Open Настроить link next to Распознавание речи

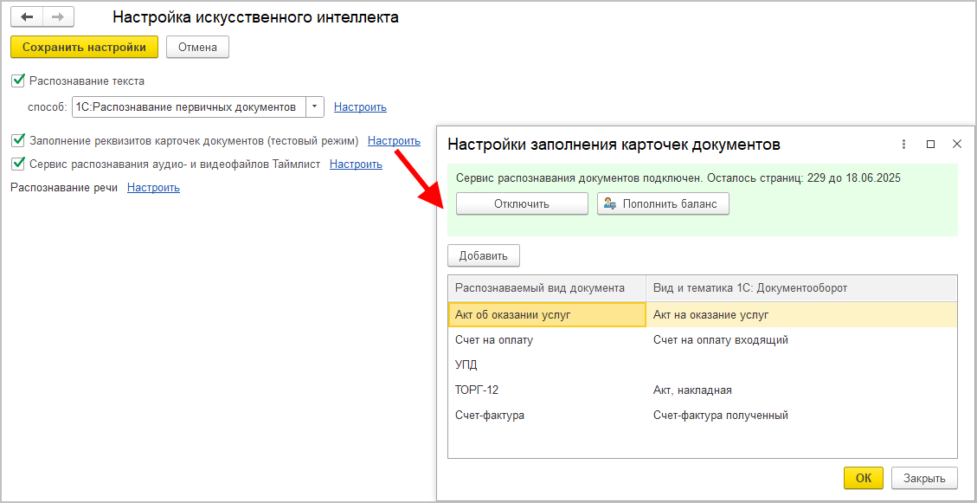tap(153, 188)
